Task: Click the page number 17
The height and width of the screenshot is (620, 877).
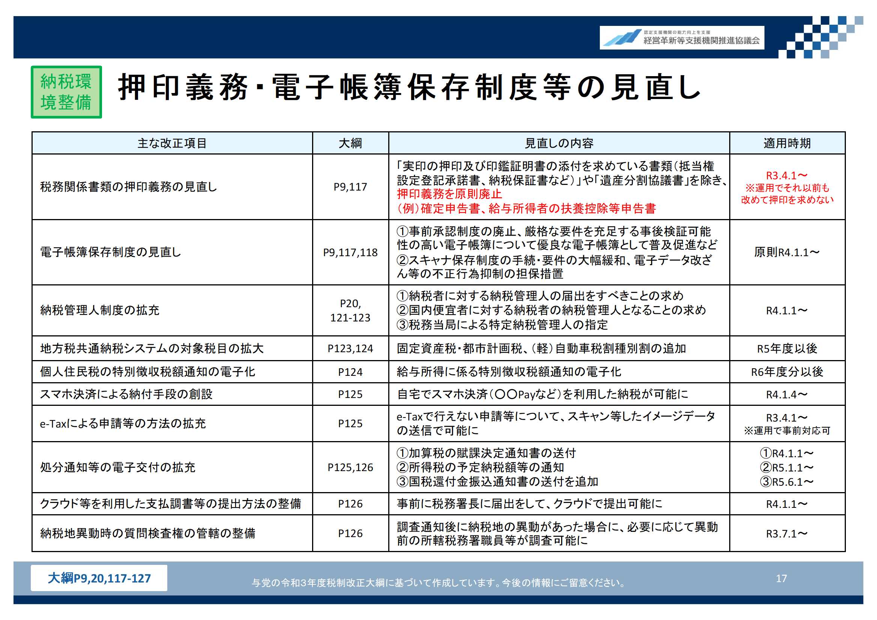Action: pos(781,578)
